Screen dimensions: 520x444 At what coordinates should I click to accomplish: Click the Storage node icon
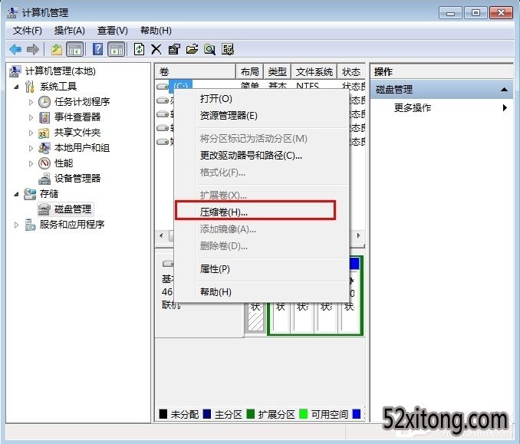(x=30, y=194)
